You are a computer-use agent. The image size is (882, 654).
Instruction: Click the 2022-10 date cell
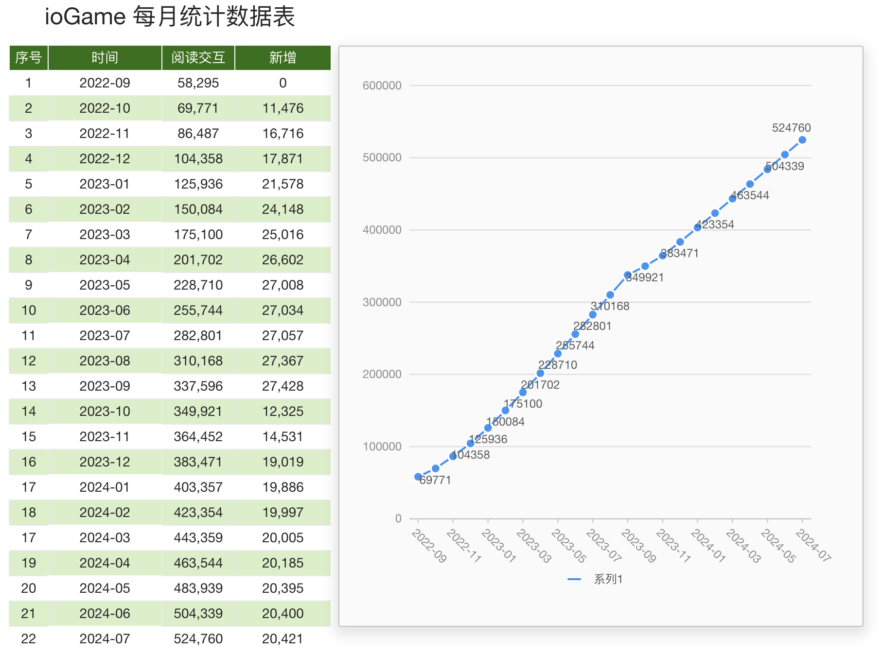tap(105, 108)
